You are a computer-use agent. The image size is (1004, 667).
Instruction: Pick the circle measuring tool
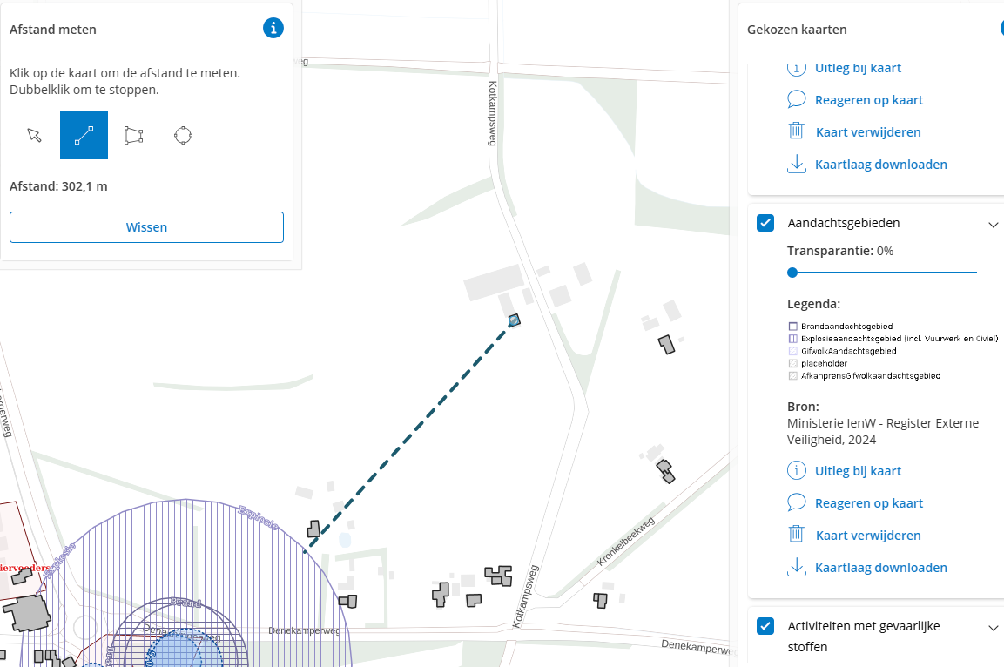[x=183, y=135]
